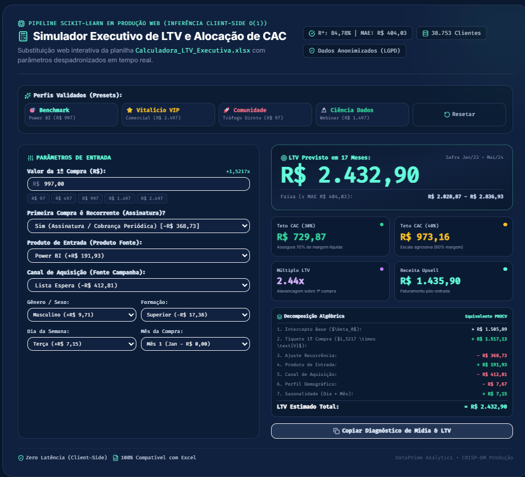
Task: Select the R$ 97 quick value chip
Action: (x=38, y=198)
